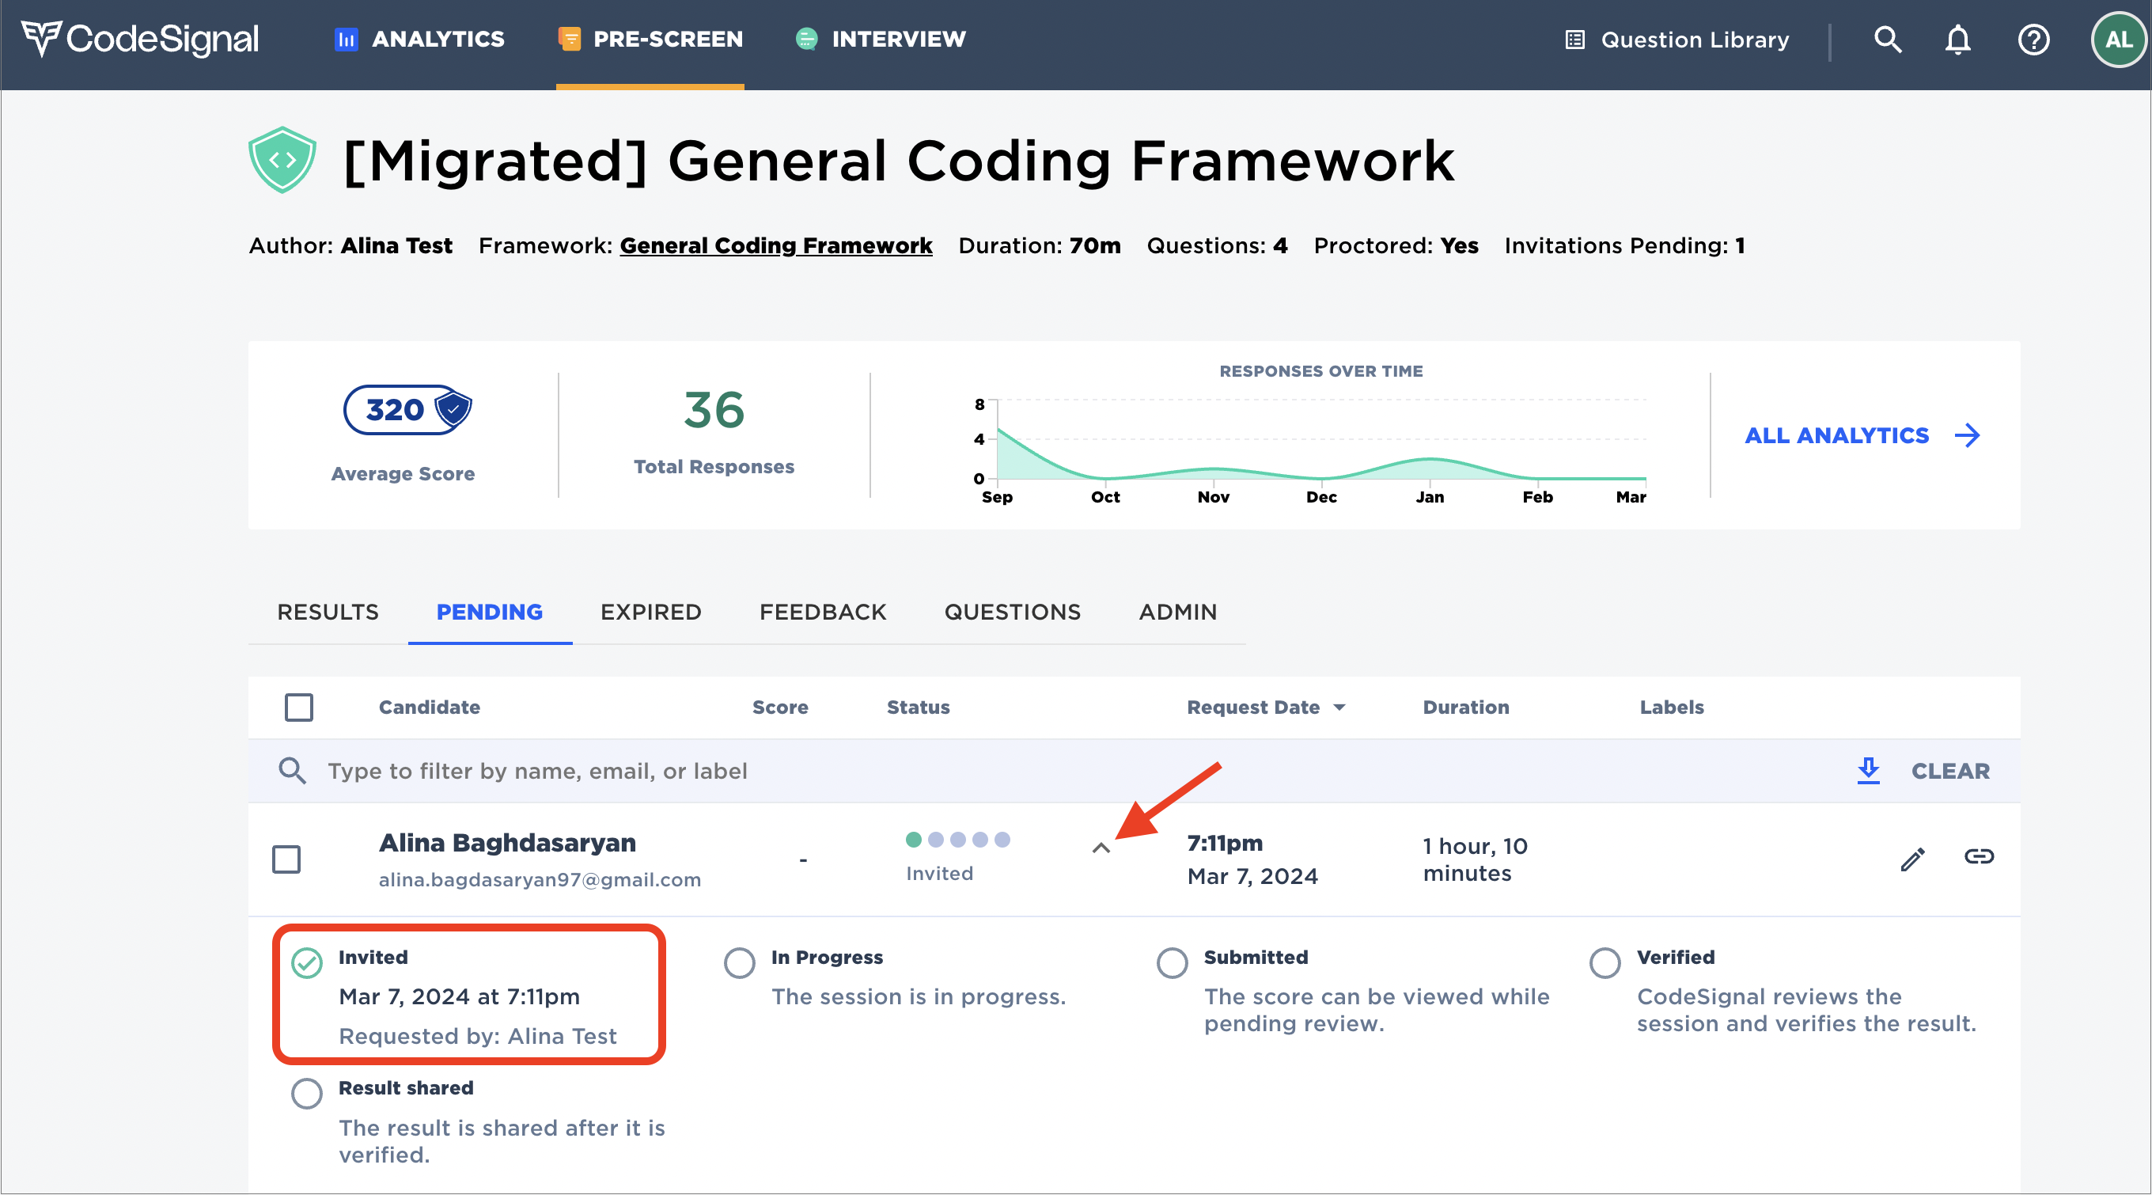This screenshot has width=2152, height=1195.
Task: Edit Alina Baghdasaryan's invitation via pencil icon
Action: click(1912, 858)
